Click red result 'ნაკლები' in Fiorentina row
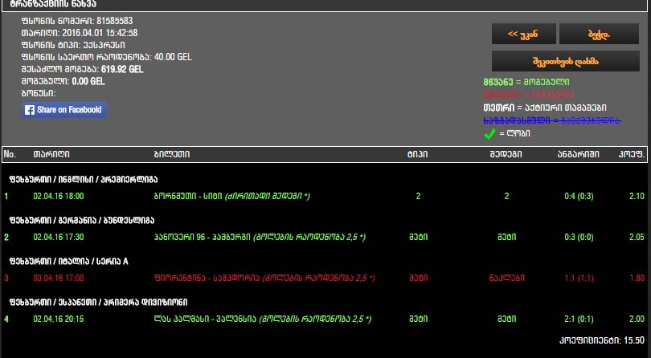Screen dimensions: 651x358 [506, 278]
